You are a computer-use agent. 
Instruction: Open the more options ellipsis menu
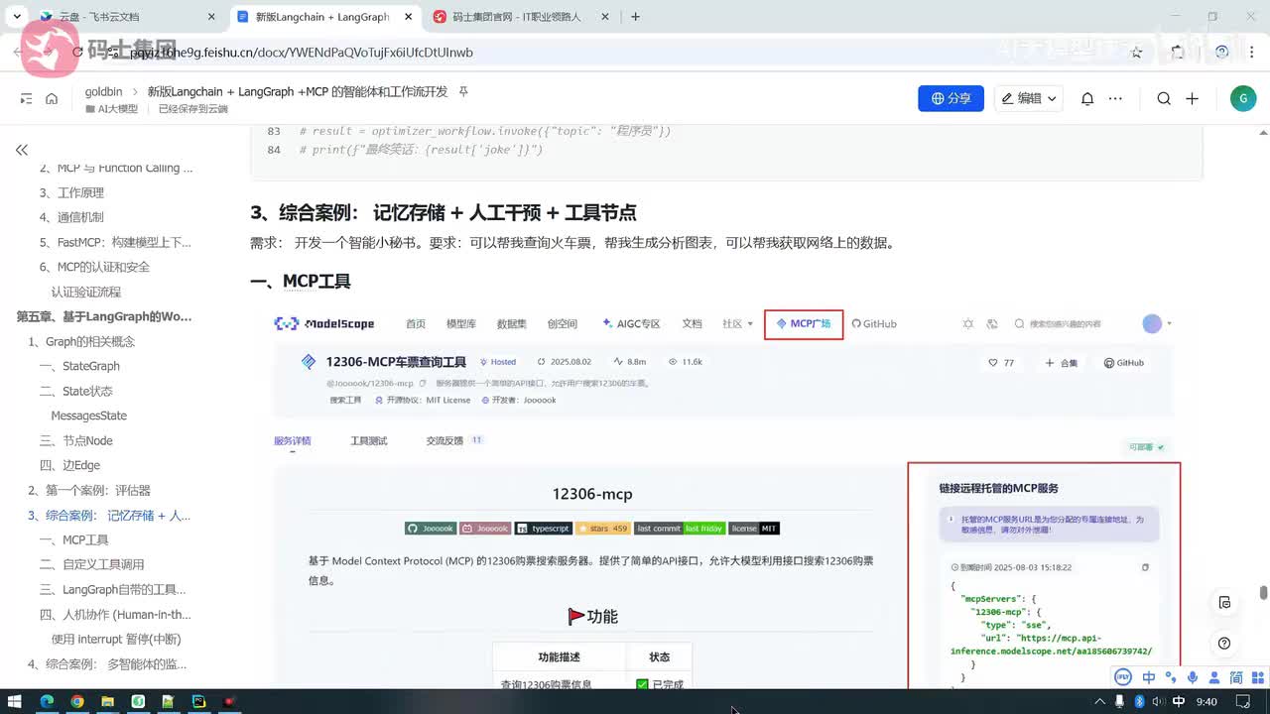(1116, 99)
